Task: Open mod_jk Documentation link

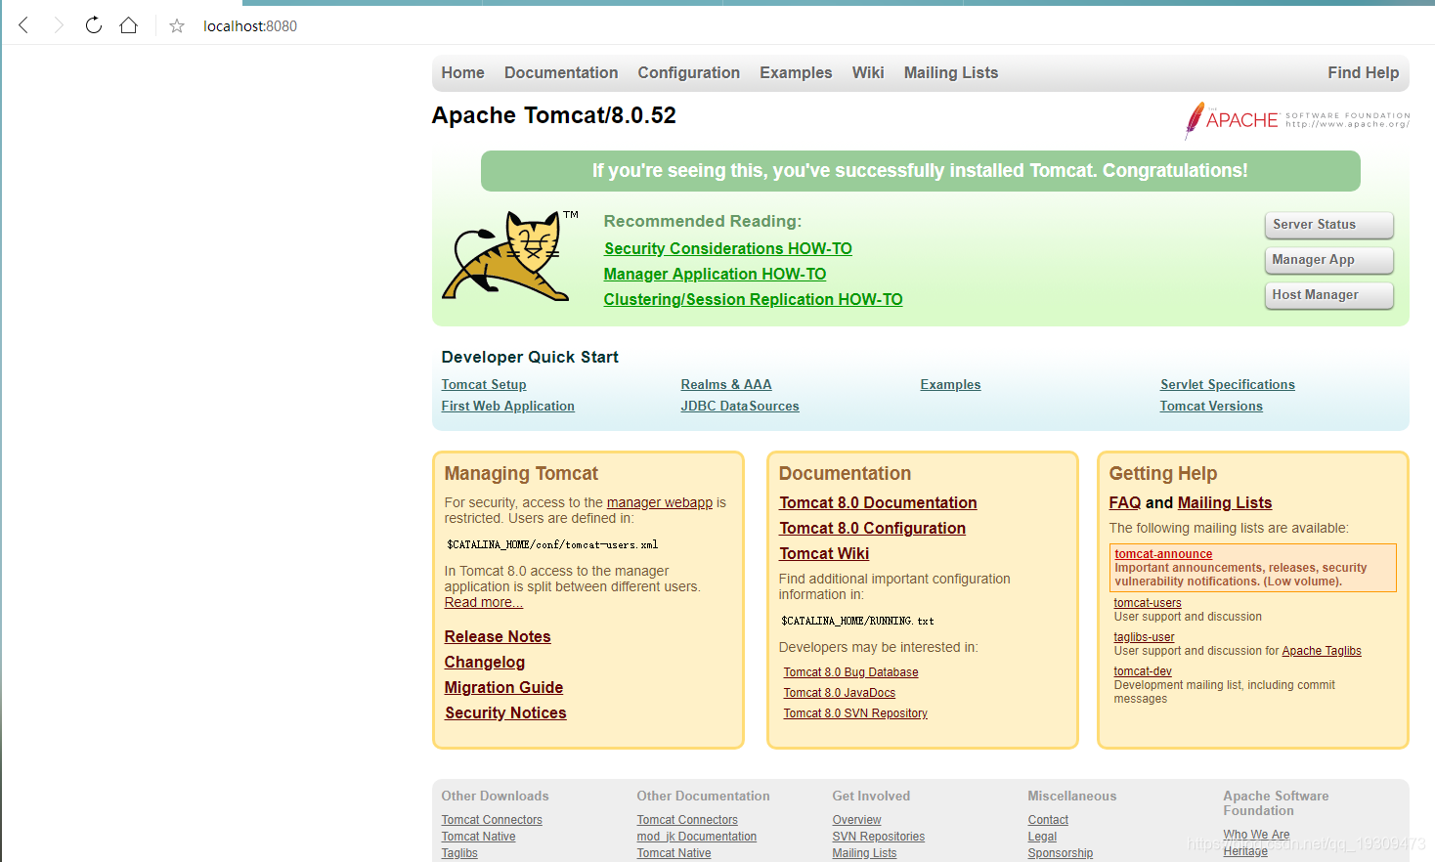Action: (697, 837)
